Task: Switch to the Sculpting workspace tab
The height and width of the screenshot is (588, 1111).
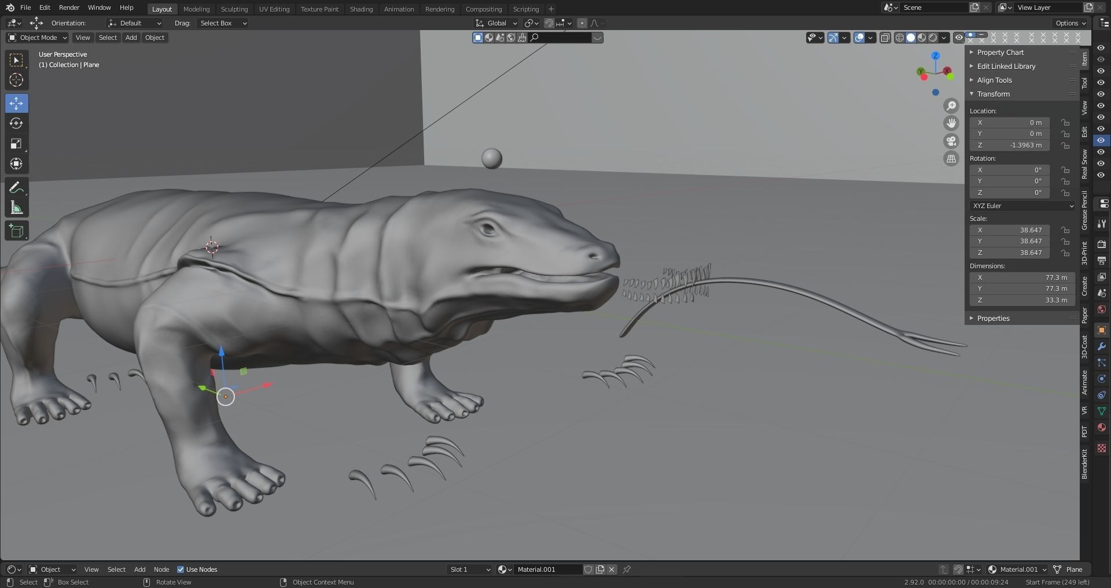Action: pyautogui.click(x=234, y=9)
